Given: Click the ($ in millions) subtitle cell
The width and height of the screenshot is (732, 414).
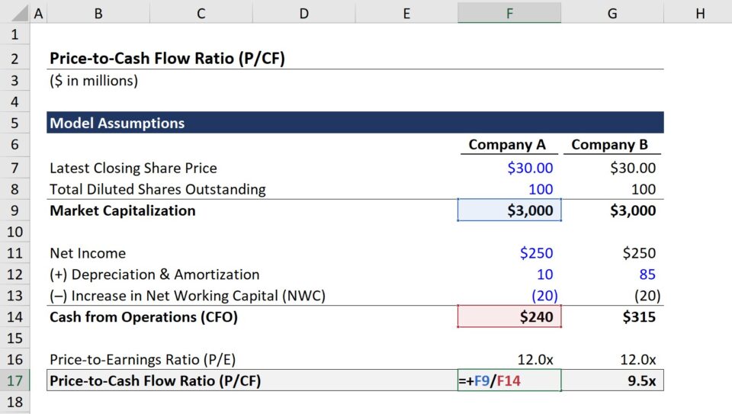Looking at the screenshot, I should point(94,80).
